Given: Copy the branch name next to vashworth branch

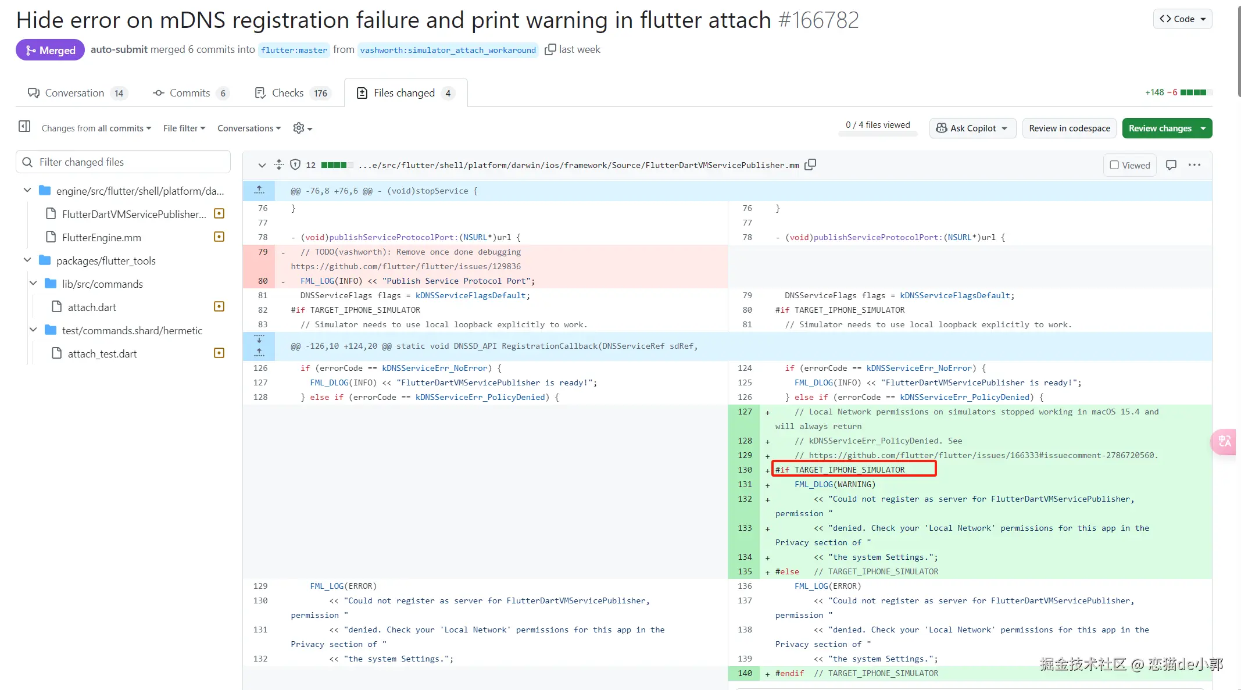Looking at the screenshot, I should [550, 50].
